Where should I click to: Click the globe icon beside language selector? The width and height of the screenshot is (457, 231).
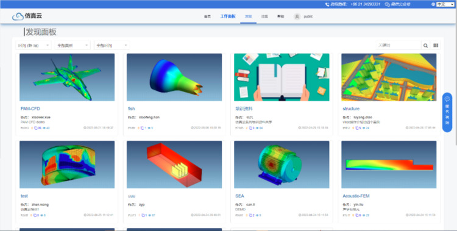[x=433, y=4]
